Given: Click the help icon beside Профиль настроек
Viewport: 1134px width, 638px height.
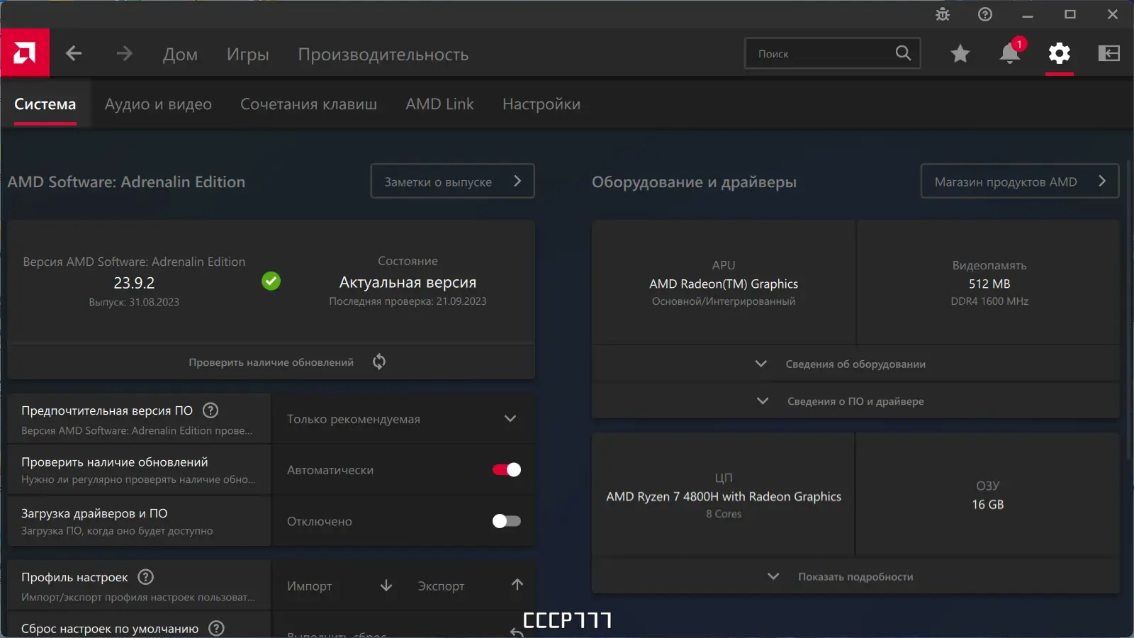Looking at the screenshot, I should coord(146,576).
